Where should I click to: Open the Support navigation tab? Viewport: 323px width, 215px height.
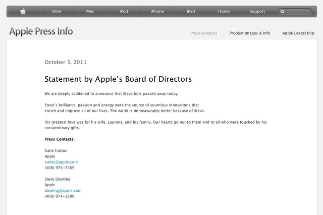click(257, 11)
